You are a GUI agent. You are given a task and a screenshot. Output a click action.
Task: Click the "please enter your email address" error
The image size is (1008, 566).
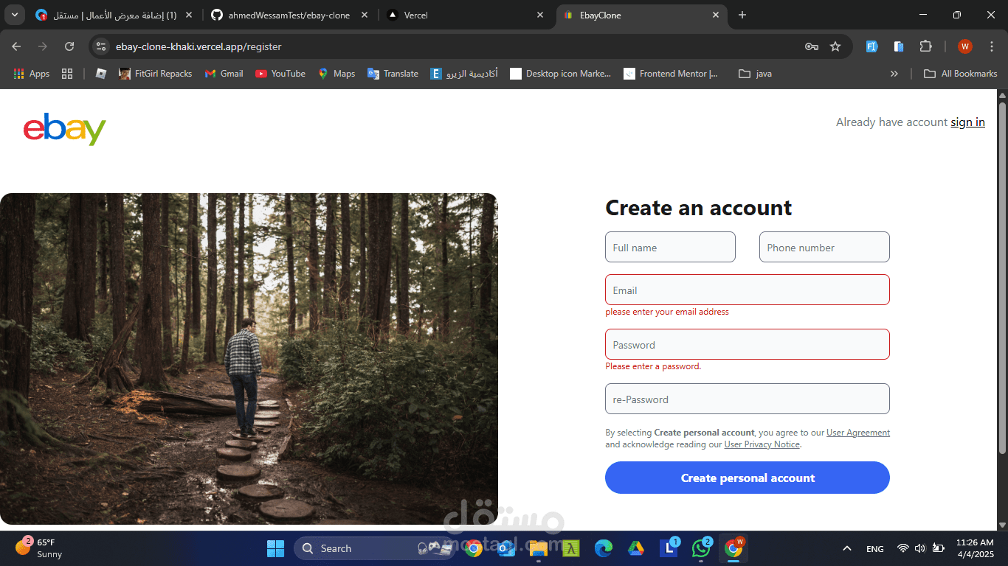coord(667,312)
